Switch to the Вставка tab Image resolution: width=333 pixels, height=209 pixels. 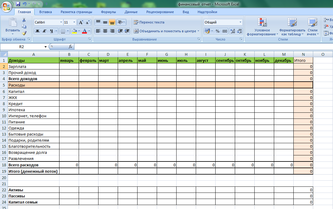[45, 12]
